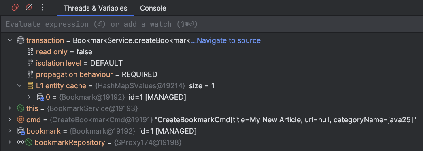
Task: Click the parameter icon next to cmd
Action: 21,119
